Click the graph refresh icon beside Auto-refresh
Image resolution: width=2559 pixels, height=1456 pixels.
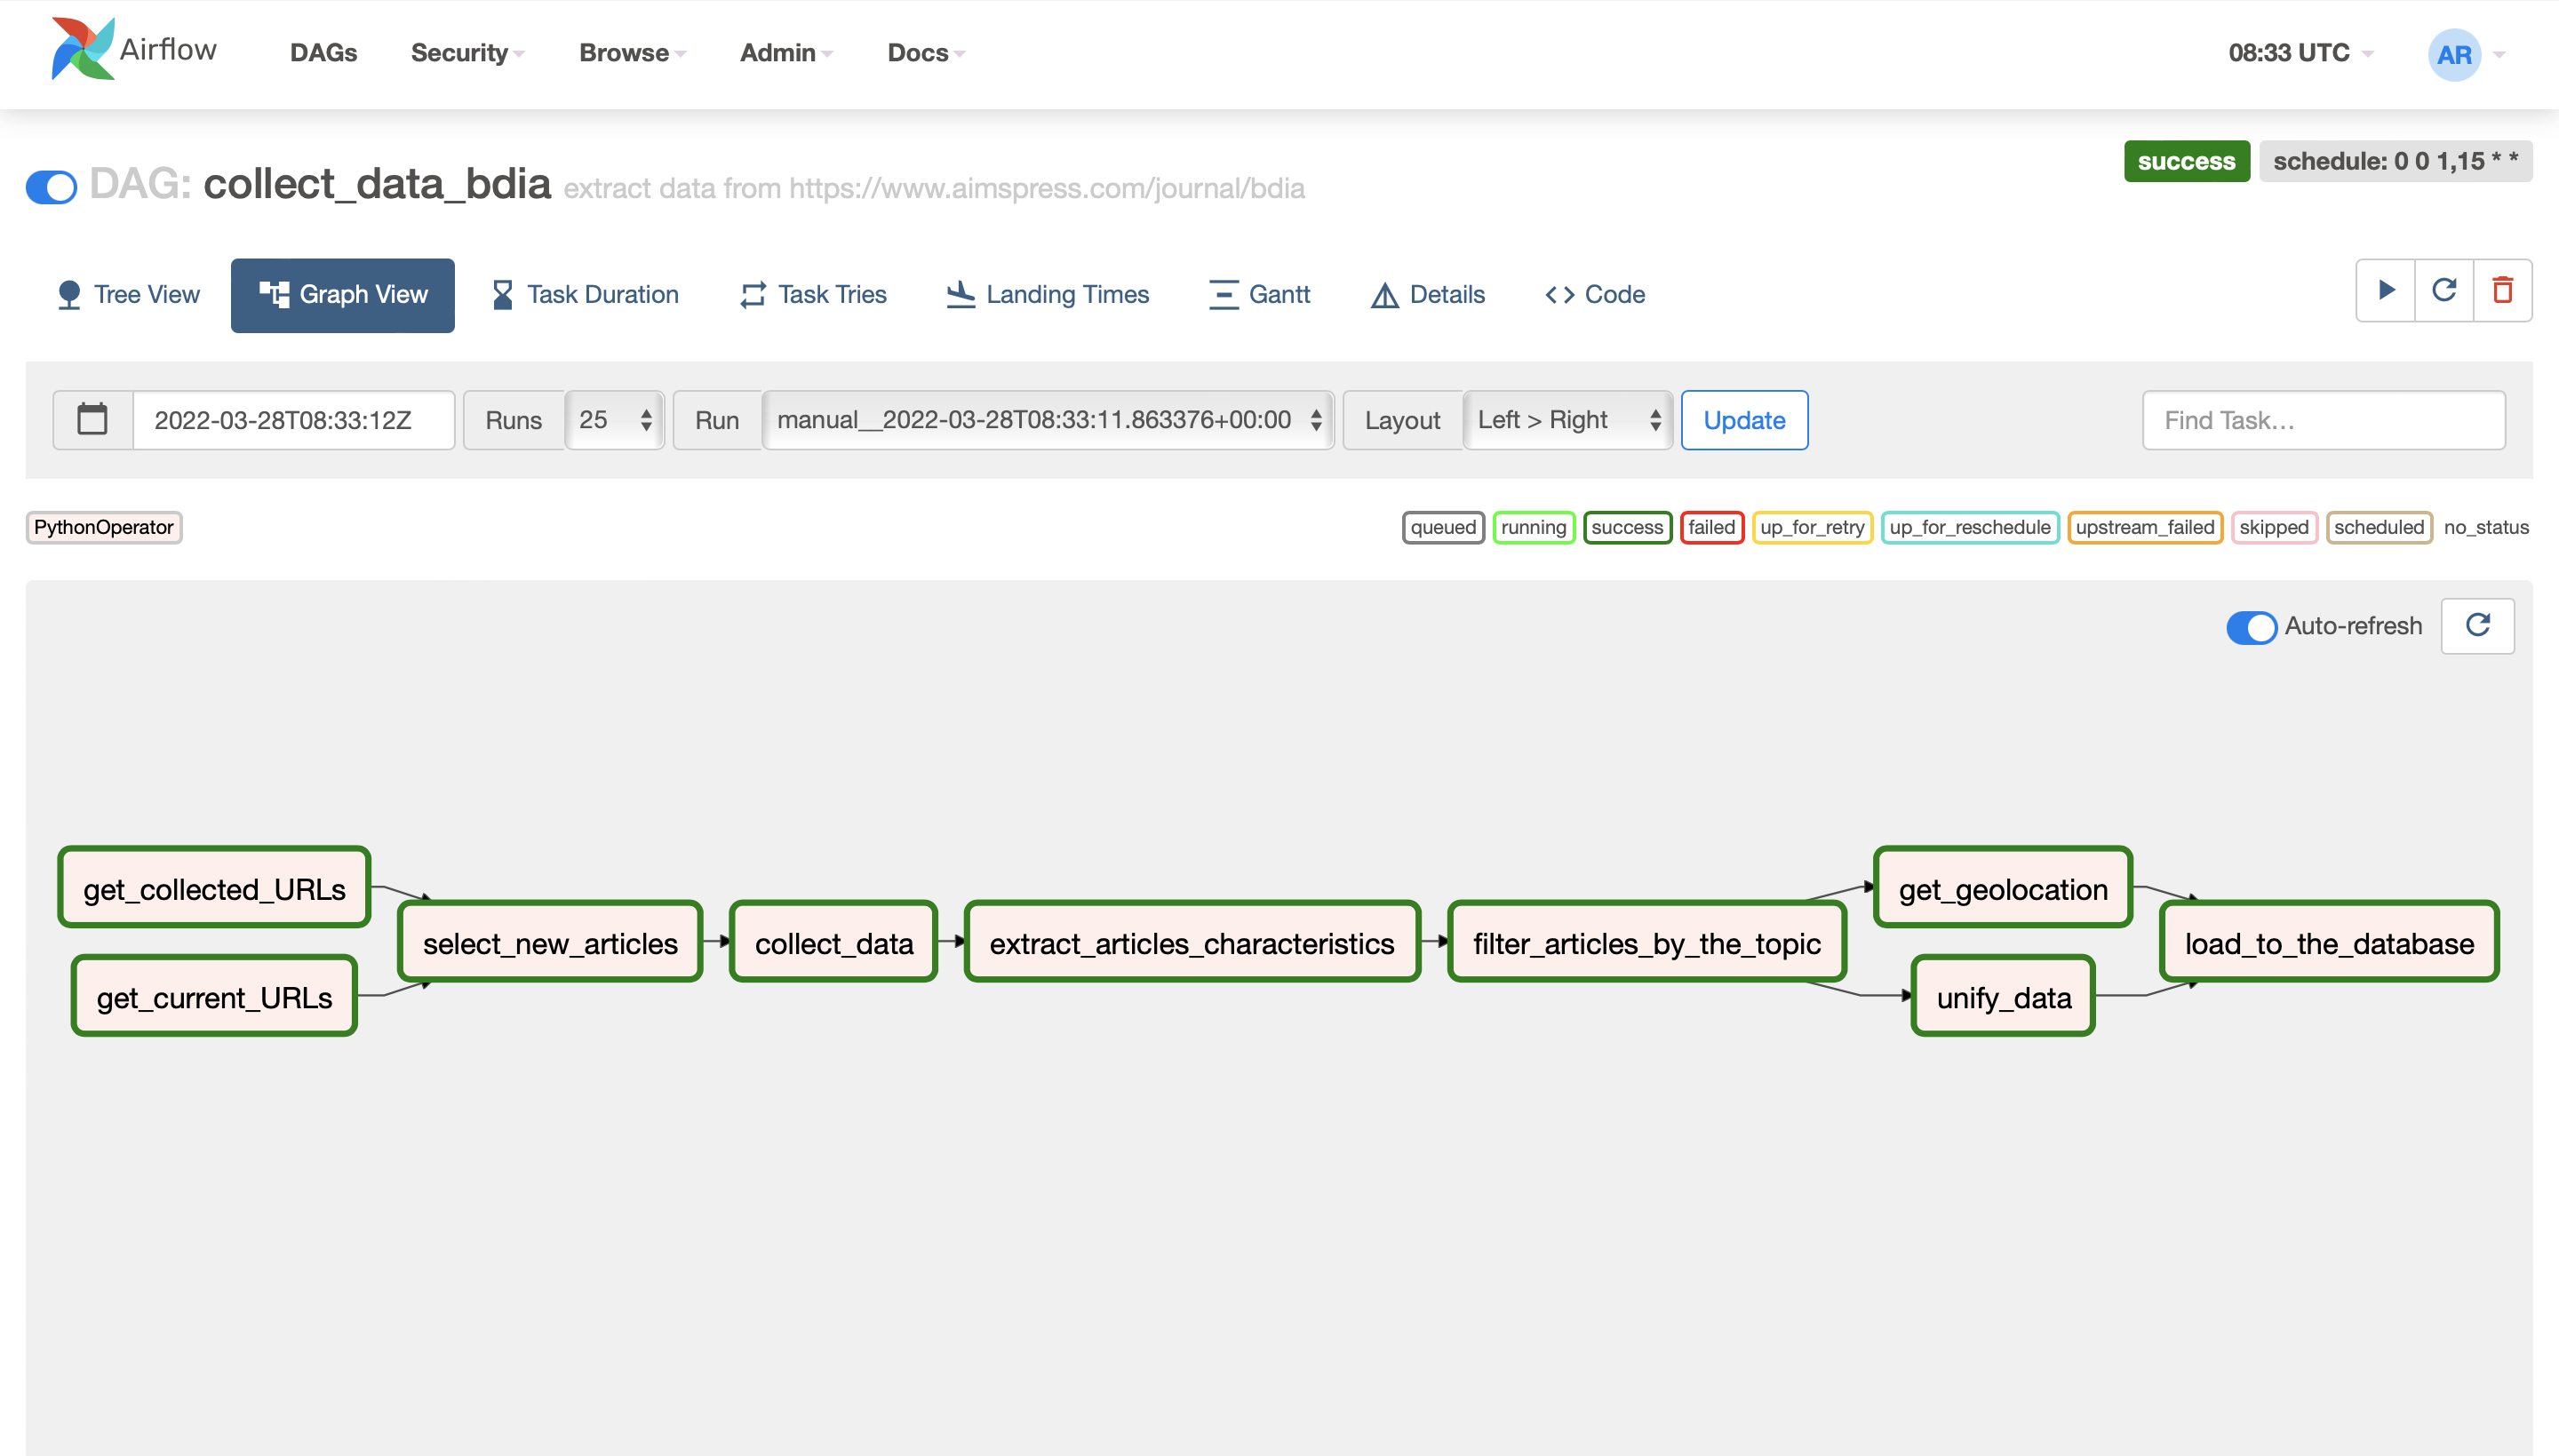[2477, 626]
